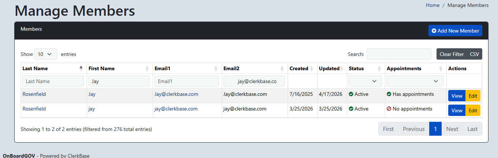Click Clear Filter button
The width and height of the screenshot is (498, 158).
pos(452,54)
